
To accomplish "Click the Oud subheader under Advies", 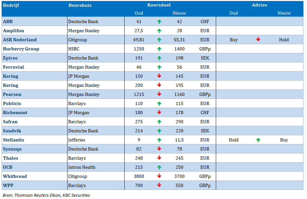I will (234, 13).
